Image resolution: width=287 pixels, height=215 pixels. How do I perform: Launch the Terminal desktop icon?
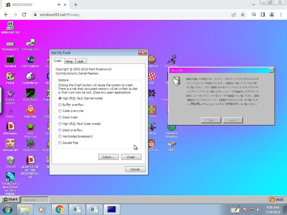pyautogui.click(x=10, y=62)
